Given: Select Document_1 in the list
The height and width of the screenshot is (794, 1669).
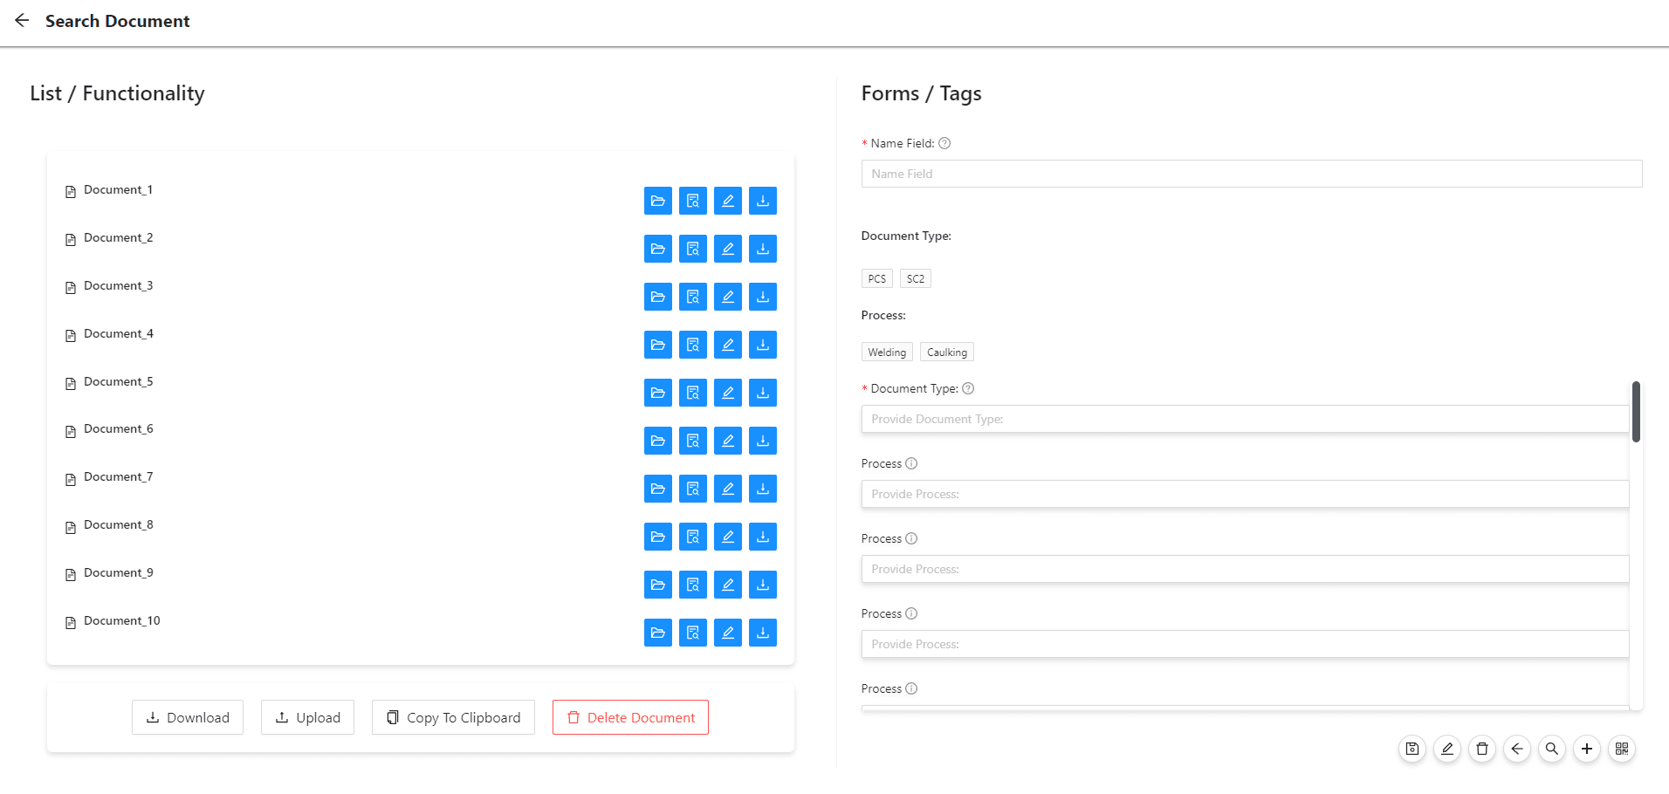Looking at the screenshot, I should point(118,189).
